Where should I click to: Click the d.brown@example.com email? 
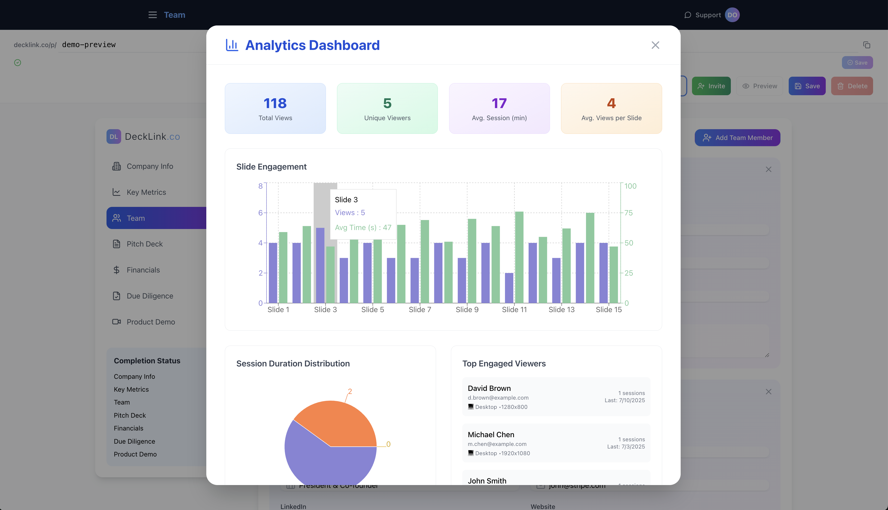pyautogui.click(x=498, y=398)
